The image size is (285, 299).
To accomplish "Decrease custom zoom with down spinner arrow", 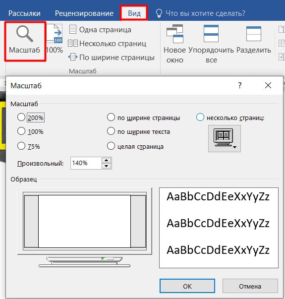I will [x=107, y=166].
